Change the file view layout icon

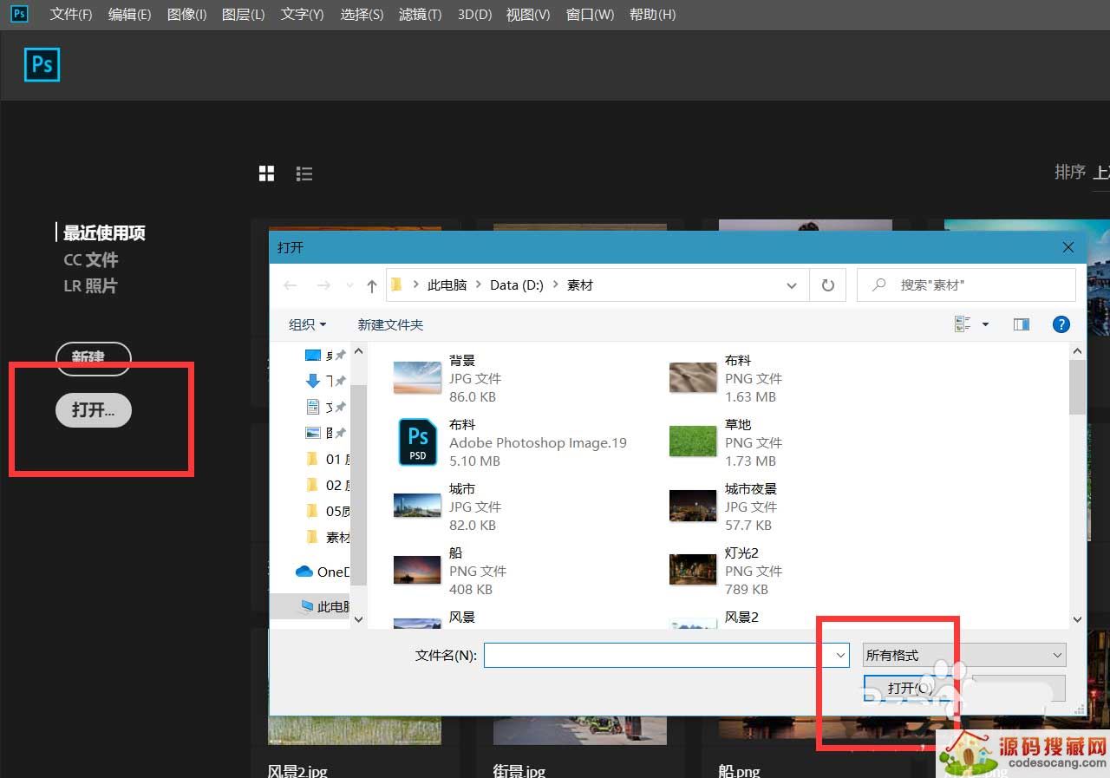(962, 324)
